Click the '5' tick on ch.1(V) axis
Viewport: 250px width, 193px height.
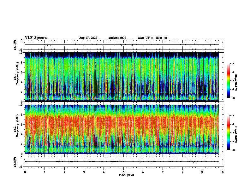[21, 40]
